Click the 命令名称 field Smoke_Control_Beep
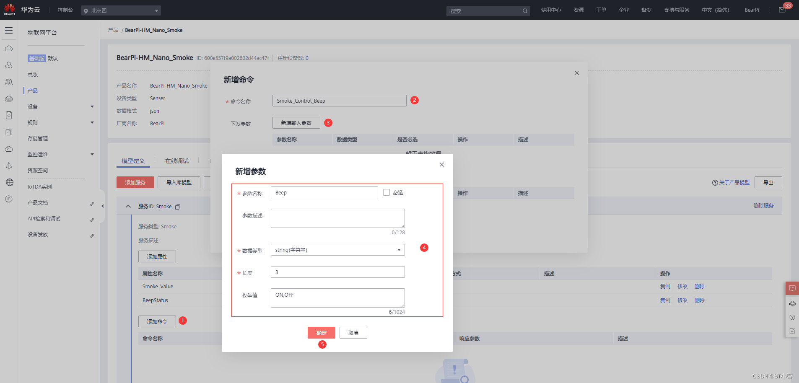The image size is (799, 383). point(340,101)
